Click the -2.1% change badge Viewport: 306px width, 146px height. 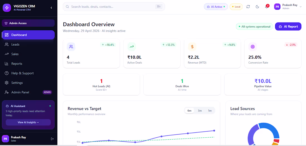(291, 45)
